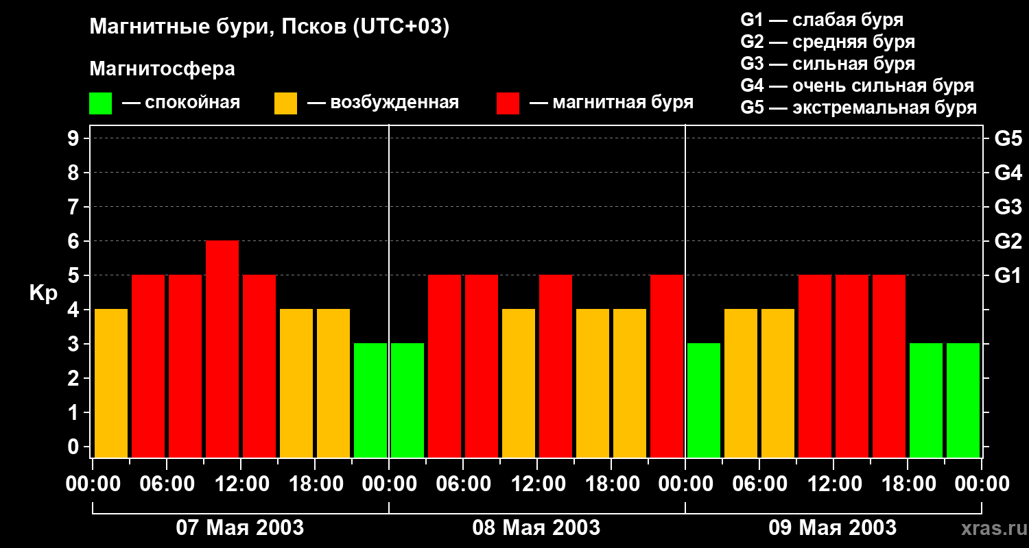Click the G5 label on the right axis
The height and width of the screenshot is (548, 1029).
pos(1008,138)
